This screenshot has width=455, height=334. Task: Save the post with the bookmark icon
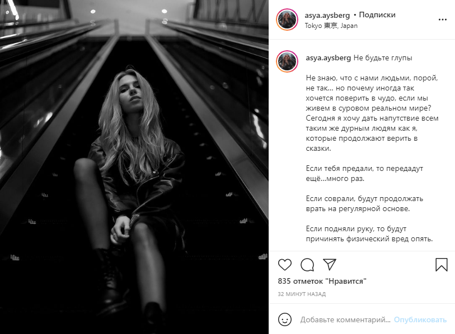[x=442, y=265]
